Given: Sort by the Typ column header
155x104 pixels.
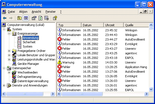Looking at the screenshot, I should (69, 25).
